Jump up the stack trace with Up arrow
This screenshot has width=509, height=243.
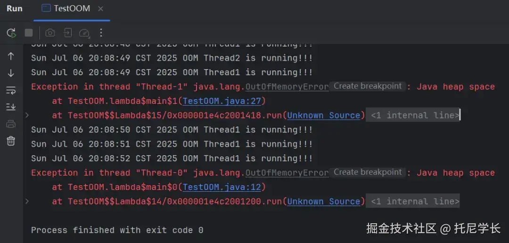pos(11,56)
